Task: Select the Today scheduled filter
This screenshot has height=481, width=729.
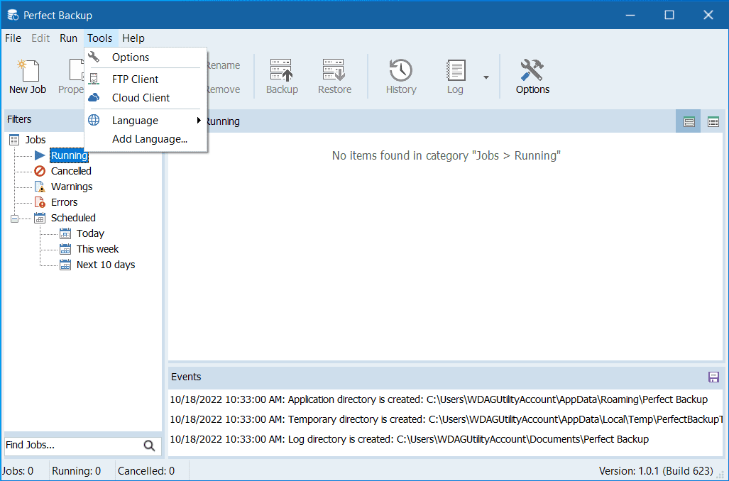Action: tap(90, 233)
